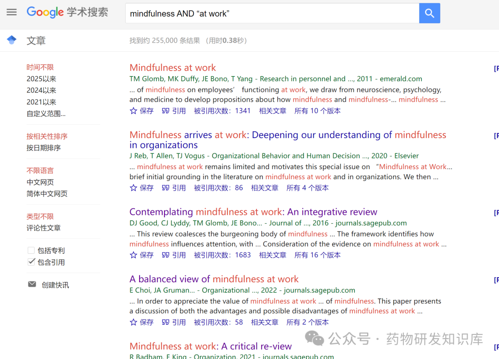Open "Mindfulness at work: A critical re-view" title
The image size is (499, 359).
click(210, 346)
